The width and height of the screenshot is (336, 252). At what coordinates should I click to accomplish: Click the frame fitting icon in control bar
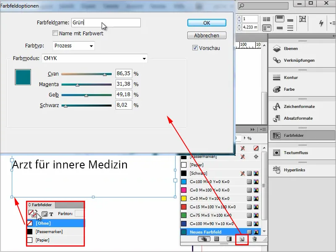click(302, 19)
